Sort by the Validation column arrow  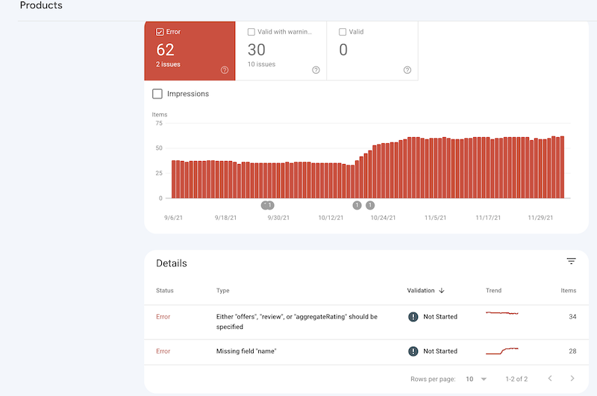click(x=442, y=290)
